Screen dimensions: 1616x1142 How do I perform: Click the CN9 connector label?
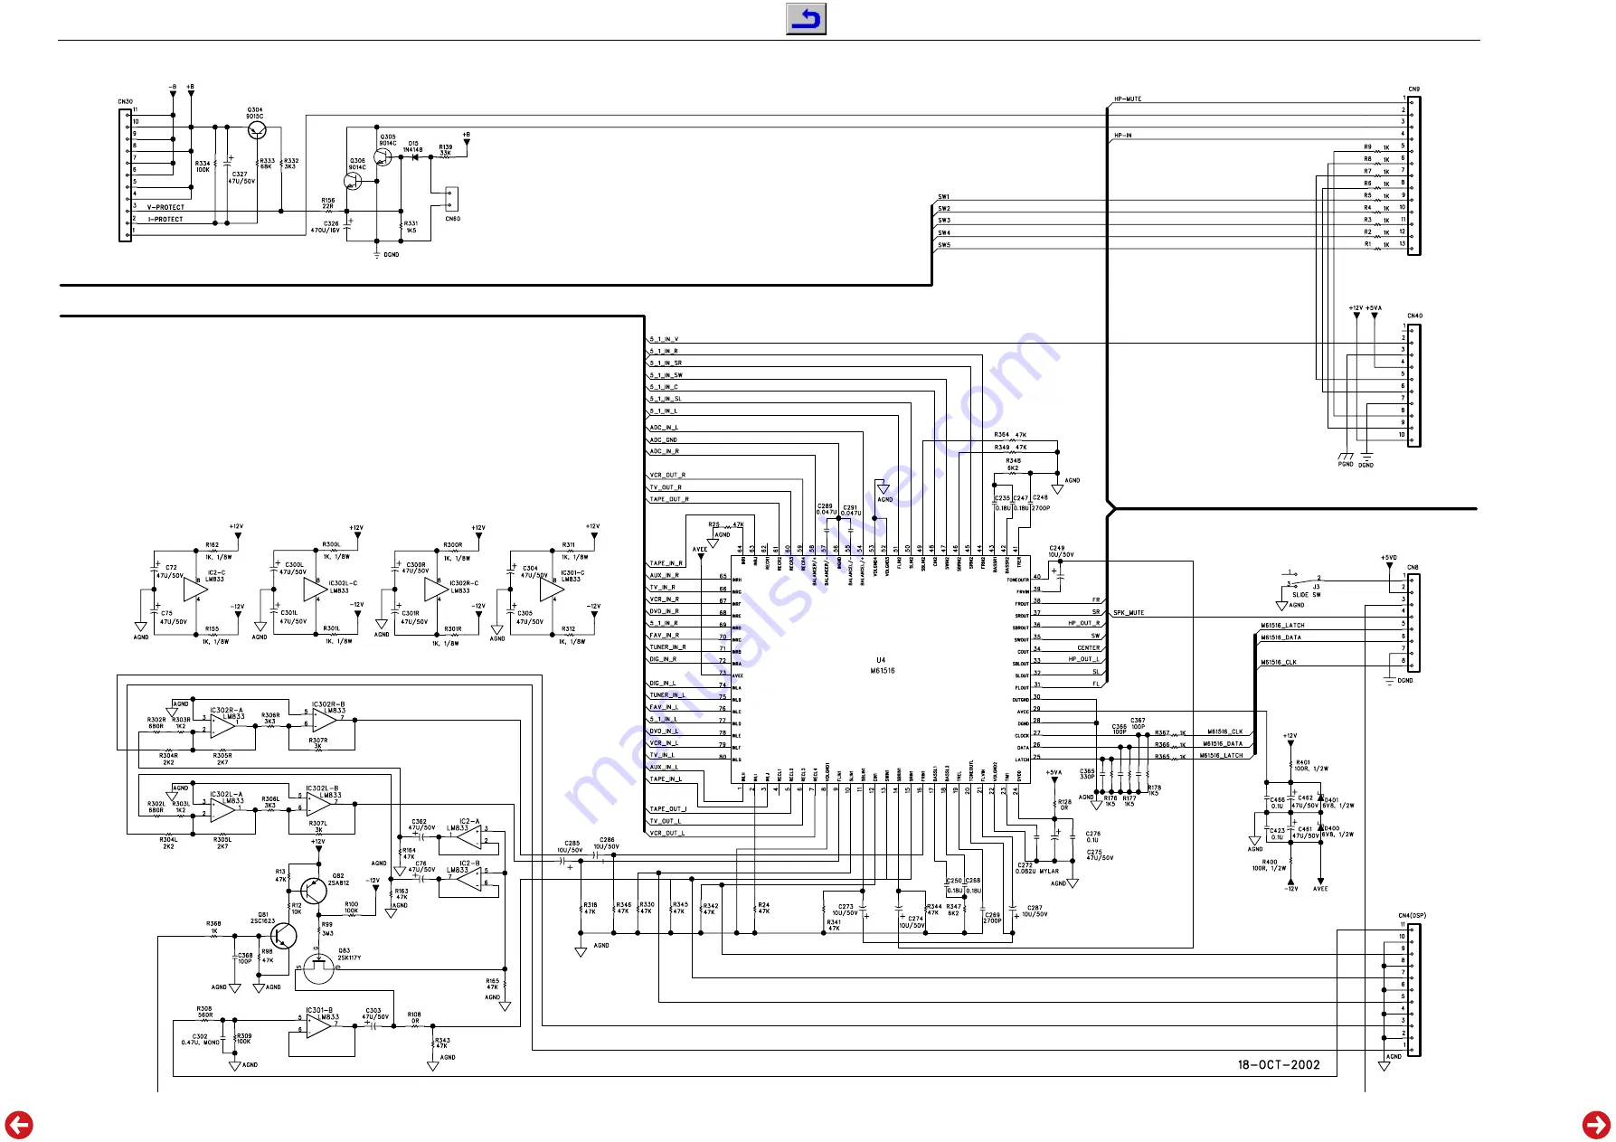click(1413, 90)
